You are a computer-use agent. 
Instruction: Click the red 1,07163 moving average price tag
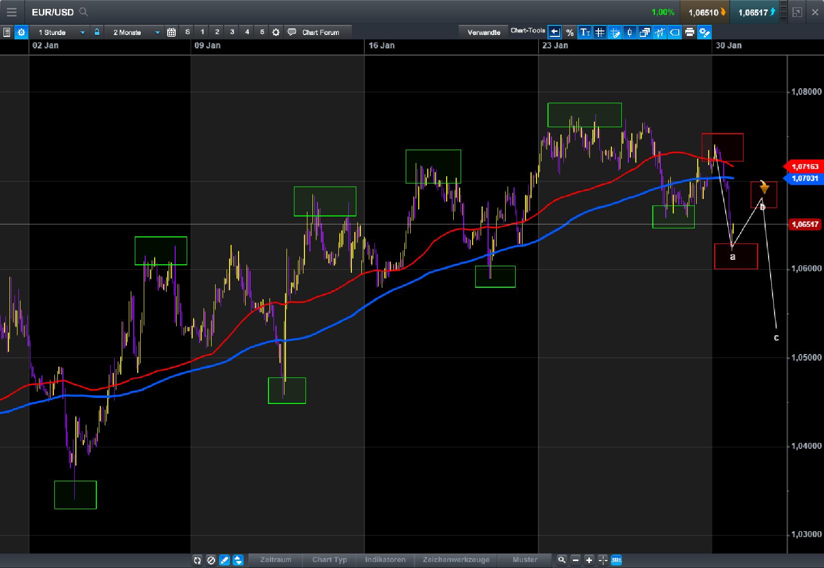tap(805, 167)
